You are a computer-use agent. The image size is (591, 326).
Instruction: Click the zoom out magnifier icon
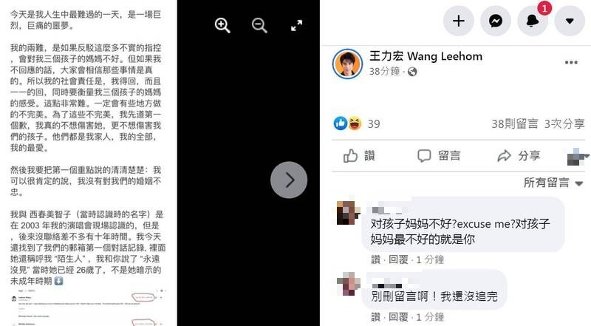pos(259,26)
